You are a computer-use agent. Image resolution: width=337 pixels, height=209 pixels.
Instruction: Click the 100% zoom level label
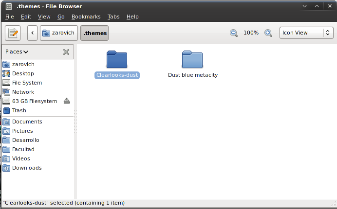tap(251, 33)
